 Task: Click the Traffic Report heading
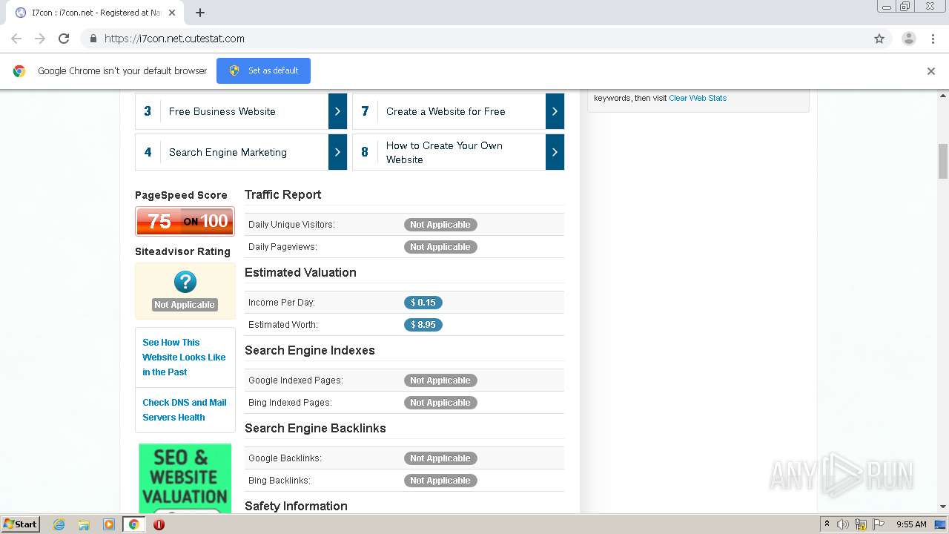click(x=282, y=194)
